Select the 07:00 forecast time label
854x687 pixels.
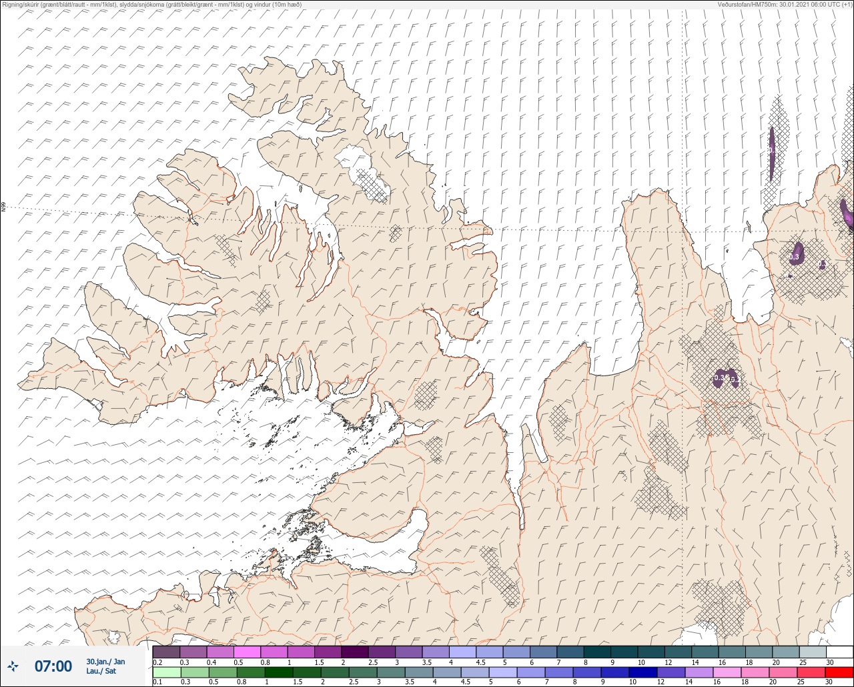point(53,666)
